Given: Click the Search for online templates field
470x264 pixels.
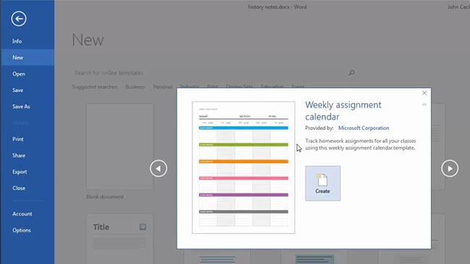Looking at the screenshot, I should pyautogui.click(x=210, y=73).
